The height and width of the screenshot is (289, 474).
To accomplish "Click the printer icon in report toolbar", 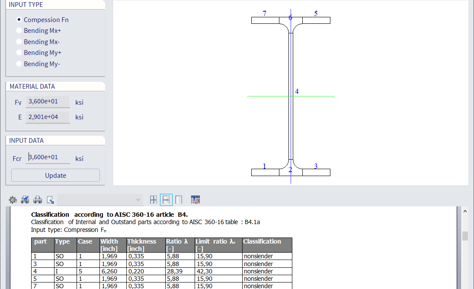I will [38, 200].
